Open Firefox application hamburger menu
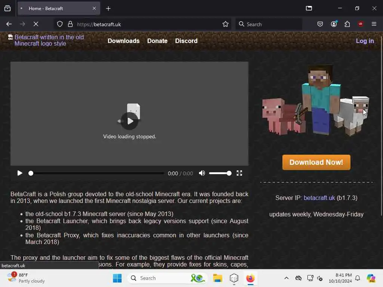This screenshot has height=287, width=383. [x=374, y=24]
